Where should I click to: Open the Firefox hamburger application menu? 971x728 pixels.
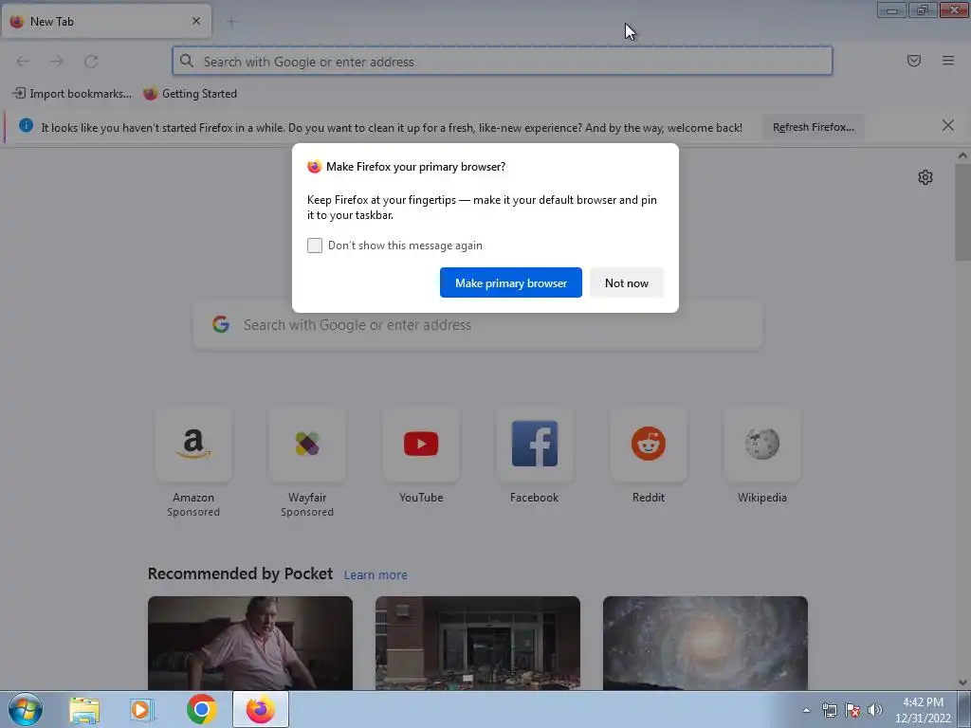pos(948,61)
